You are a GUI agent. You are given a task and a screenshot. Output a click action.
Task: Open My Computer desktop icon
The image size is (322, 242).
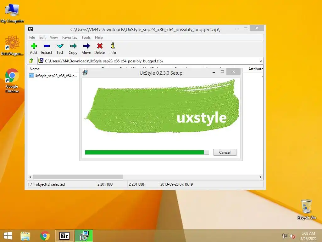[x=12, y=13]
